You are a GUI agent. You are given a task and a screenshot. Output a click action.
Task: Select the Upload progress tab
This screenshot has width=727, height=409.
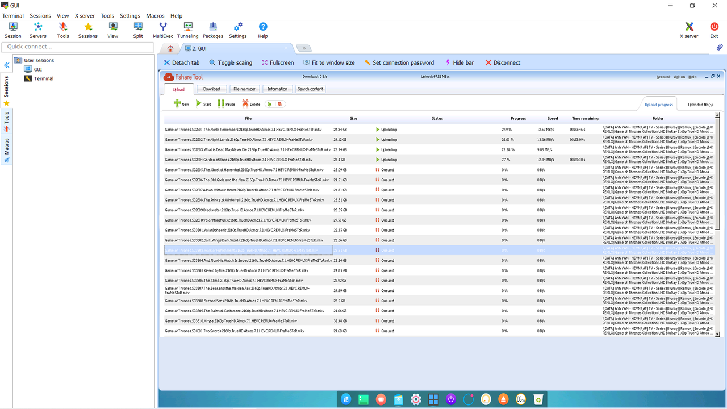point(659,105)
